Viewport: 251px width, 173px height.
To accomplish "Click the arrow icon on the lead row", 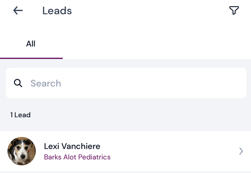I will point(241,151).
